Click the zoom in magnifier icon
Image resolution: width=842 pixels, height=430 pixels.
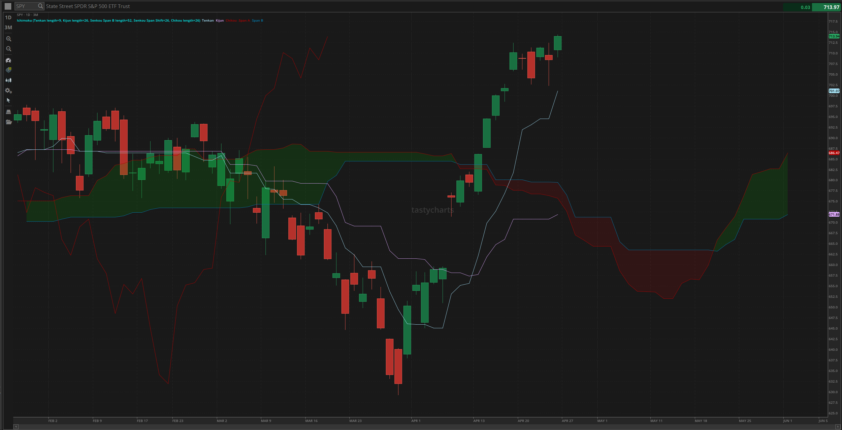(x=8, y=39)
